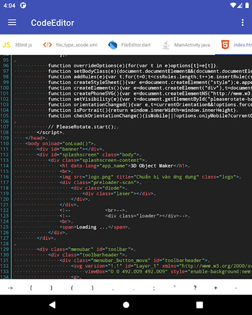Select the index.html tab
Screen dimensions: 252x315
tap(234, 45)
